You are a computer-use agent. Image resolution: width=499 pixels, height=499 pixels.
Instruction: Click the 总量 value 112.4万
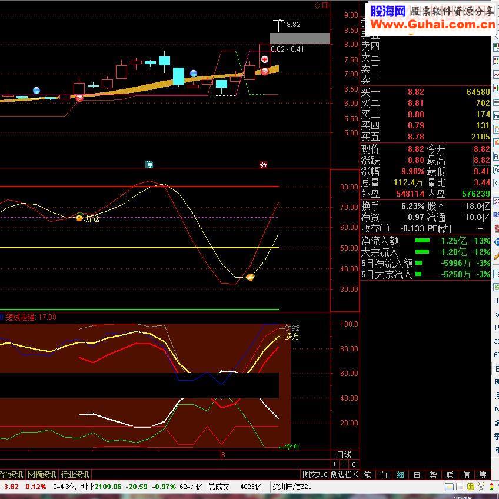[408, 182]
